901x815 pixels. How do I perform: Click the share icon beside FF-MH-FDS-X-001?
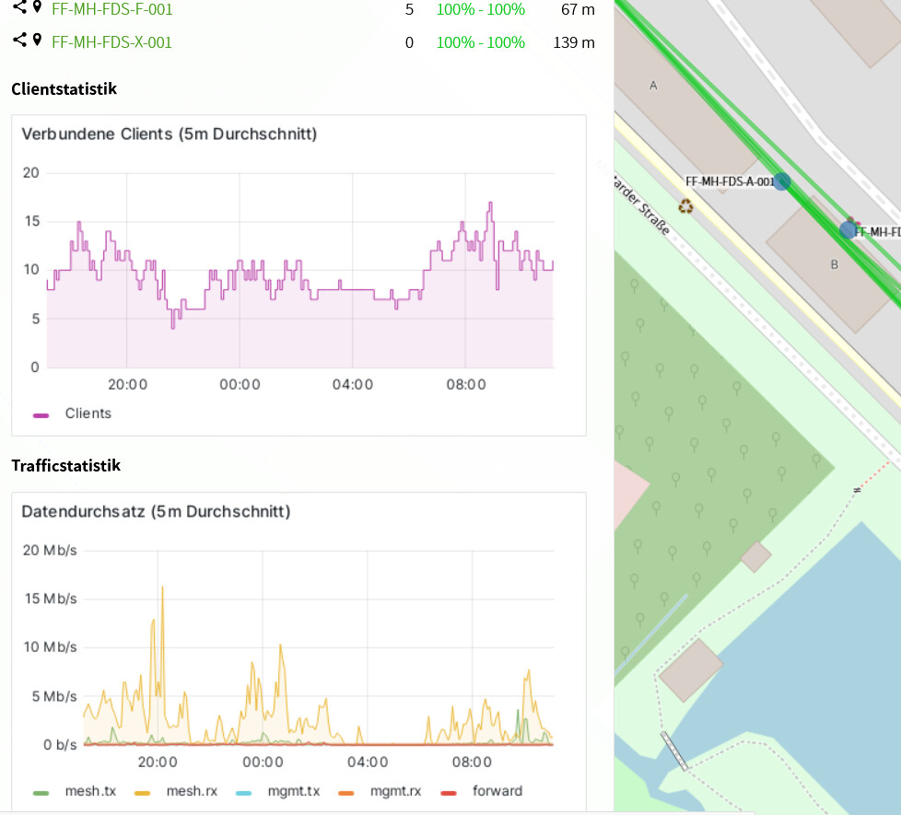[19, 41]
